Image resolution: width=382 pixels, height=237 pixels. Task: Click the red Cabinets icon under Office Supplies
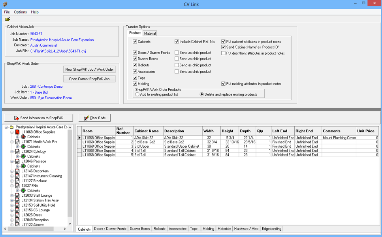pyautogui.click(x=23, y=137)
